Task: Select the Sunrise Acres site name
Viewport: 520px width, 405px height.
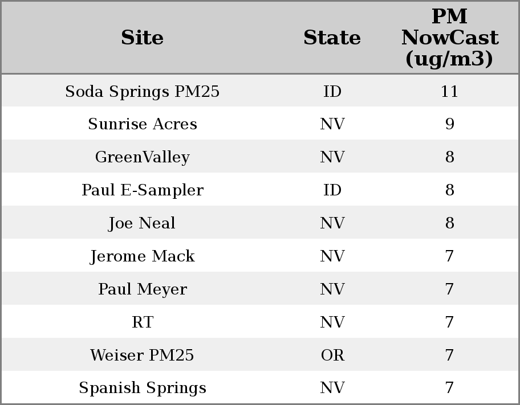Action: (x=143, y=125)
